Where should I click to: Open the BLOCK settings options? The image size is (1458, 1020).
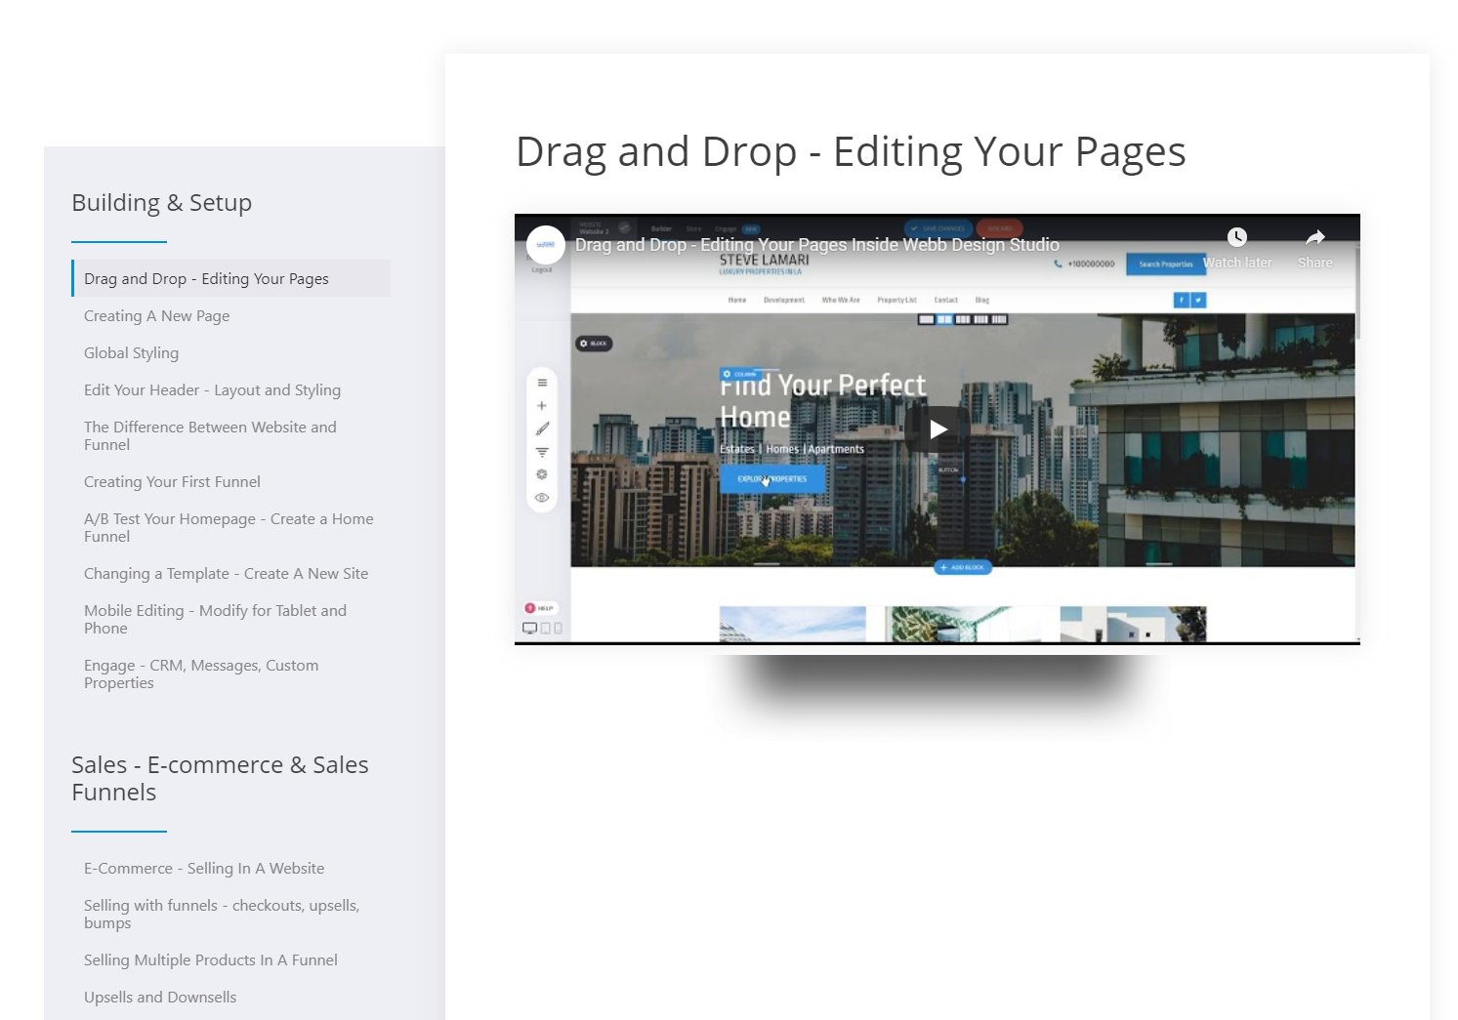(595, 344)
